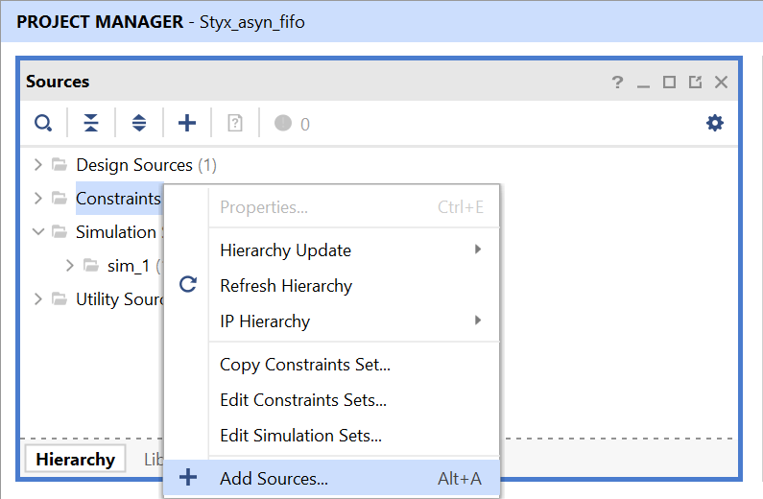Switch to the Hierarchy tab
This screenshot has width=763, height=499.
(x=75, y=460)
